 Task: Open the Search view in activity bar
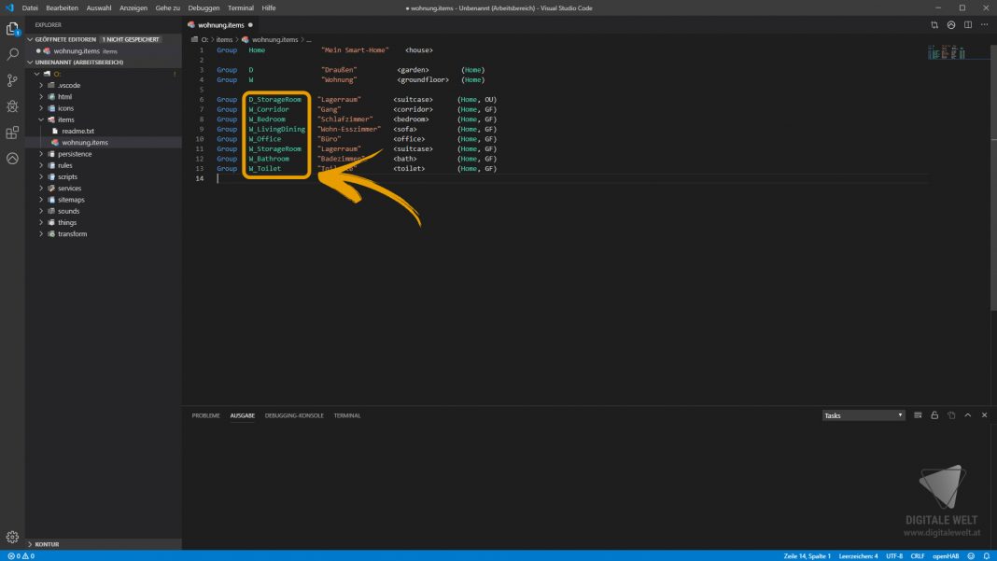pyautogui.click(x=12, y=55)
